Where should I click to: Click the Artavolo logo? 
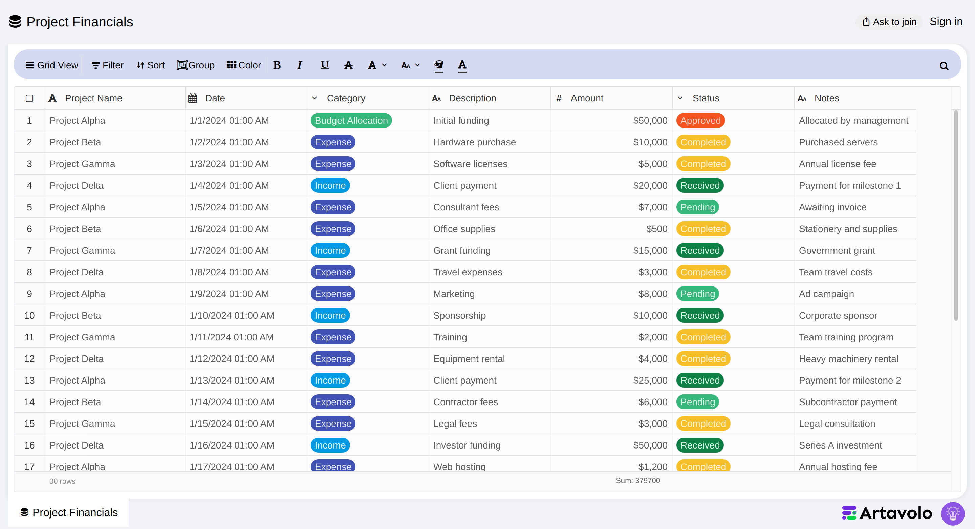click(887, 513)
